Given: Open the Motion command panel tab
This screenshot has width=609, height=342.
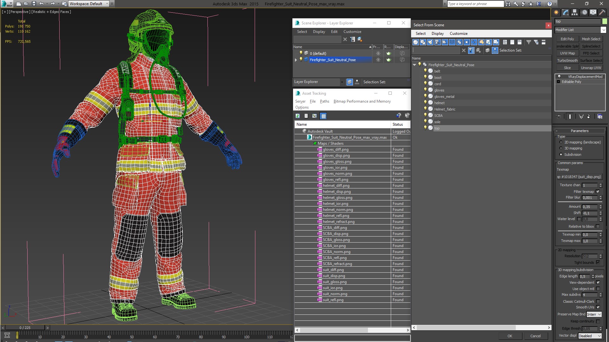Looking at the screenshot, I should click(x=584, y=12).
